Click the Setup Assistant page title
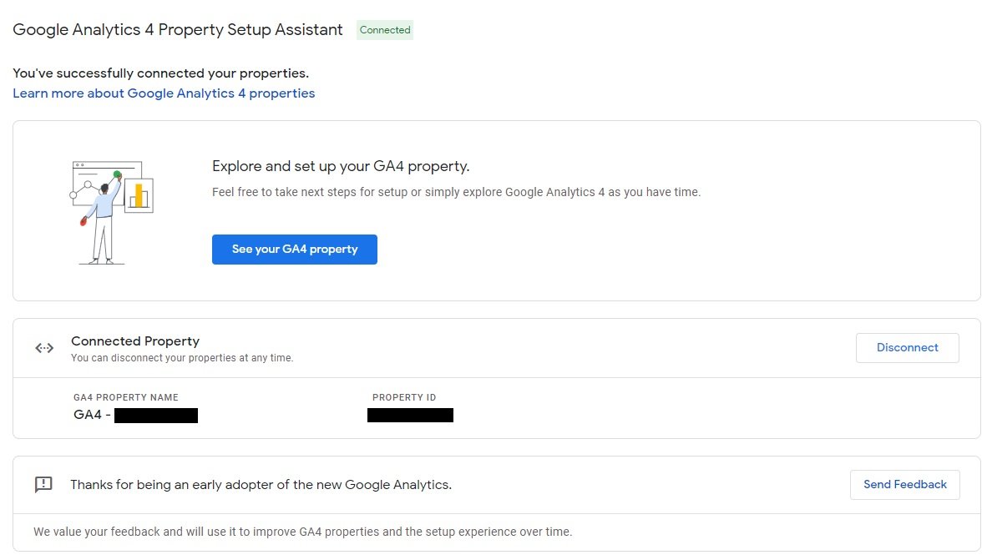 tap(178, 30)
